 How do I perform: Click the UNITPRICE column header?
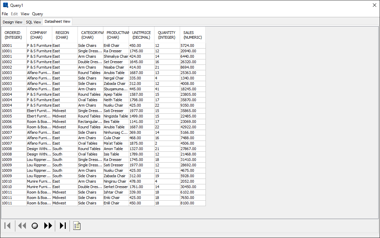(141, 35)
